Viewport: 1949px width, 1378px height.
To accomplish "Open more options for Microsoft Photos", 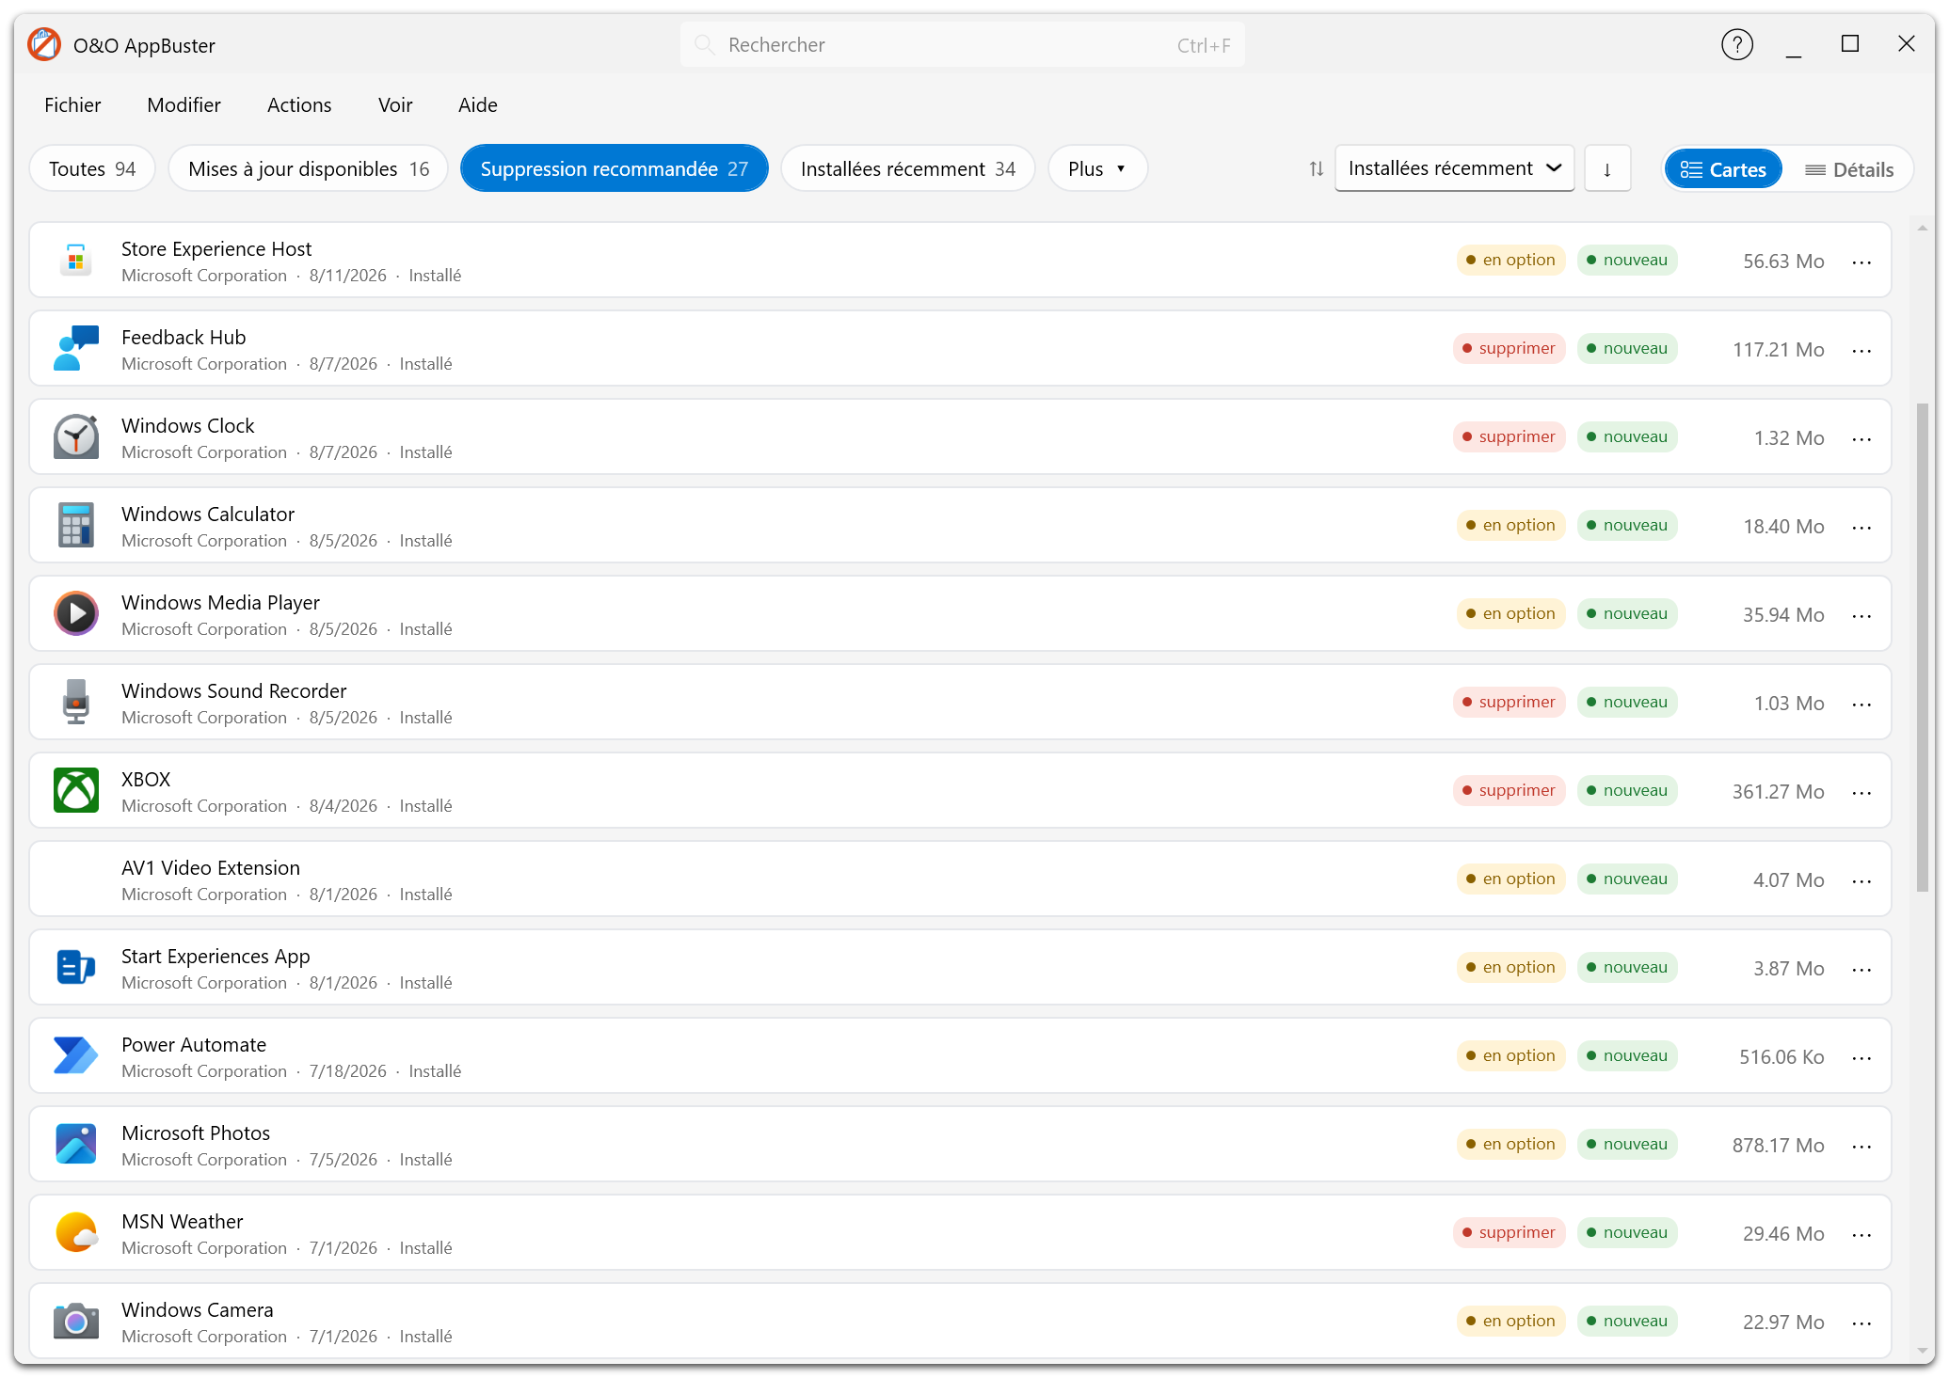I will pyautogui.click(x=1861, y=1147).
